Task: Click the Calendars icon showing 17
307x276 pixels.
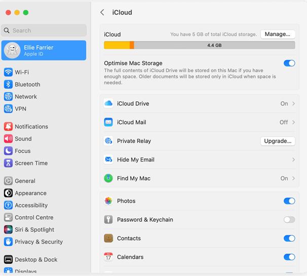Action: point(108,257)
